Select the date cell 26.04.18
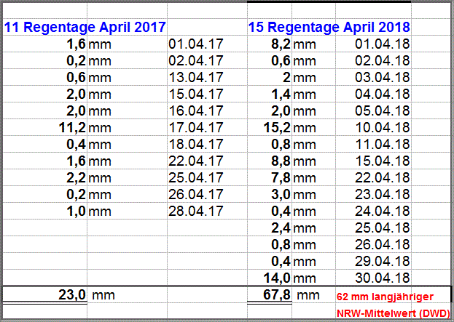Screen dimensions: 454x322 coord(383,245)
